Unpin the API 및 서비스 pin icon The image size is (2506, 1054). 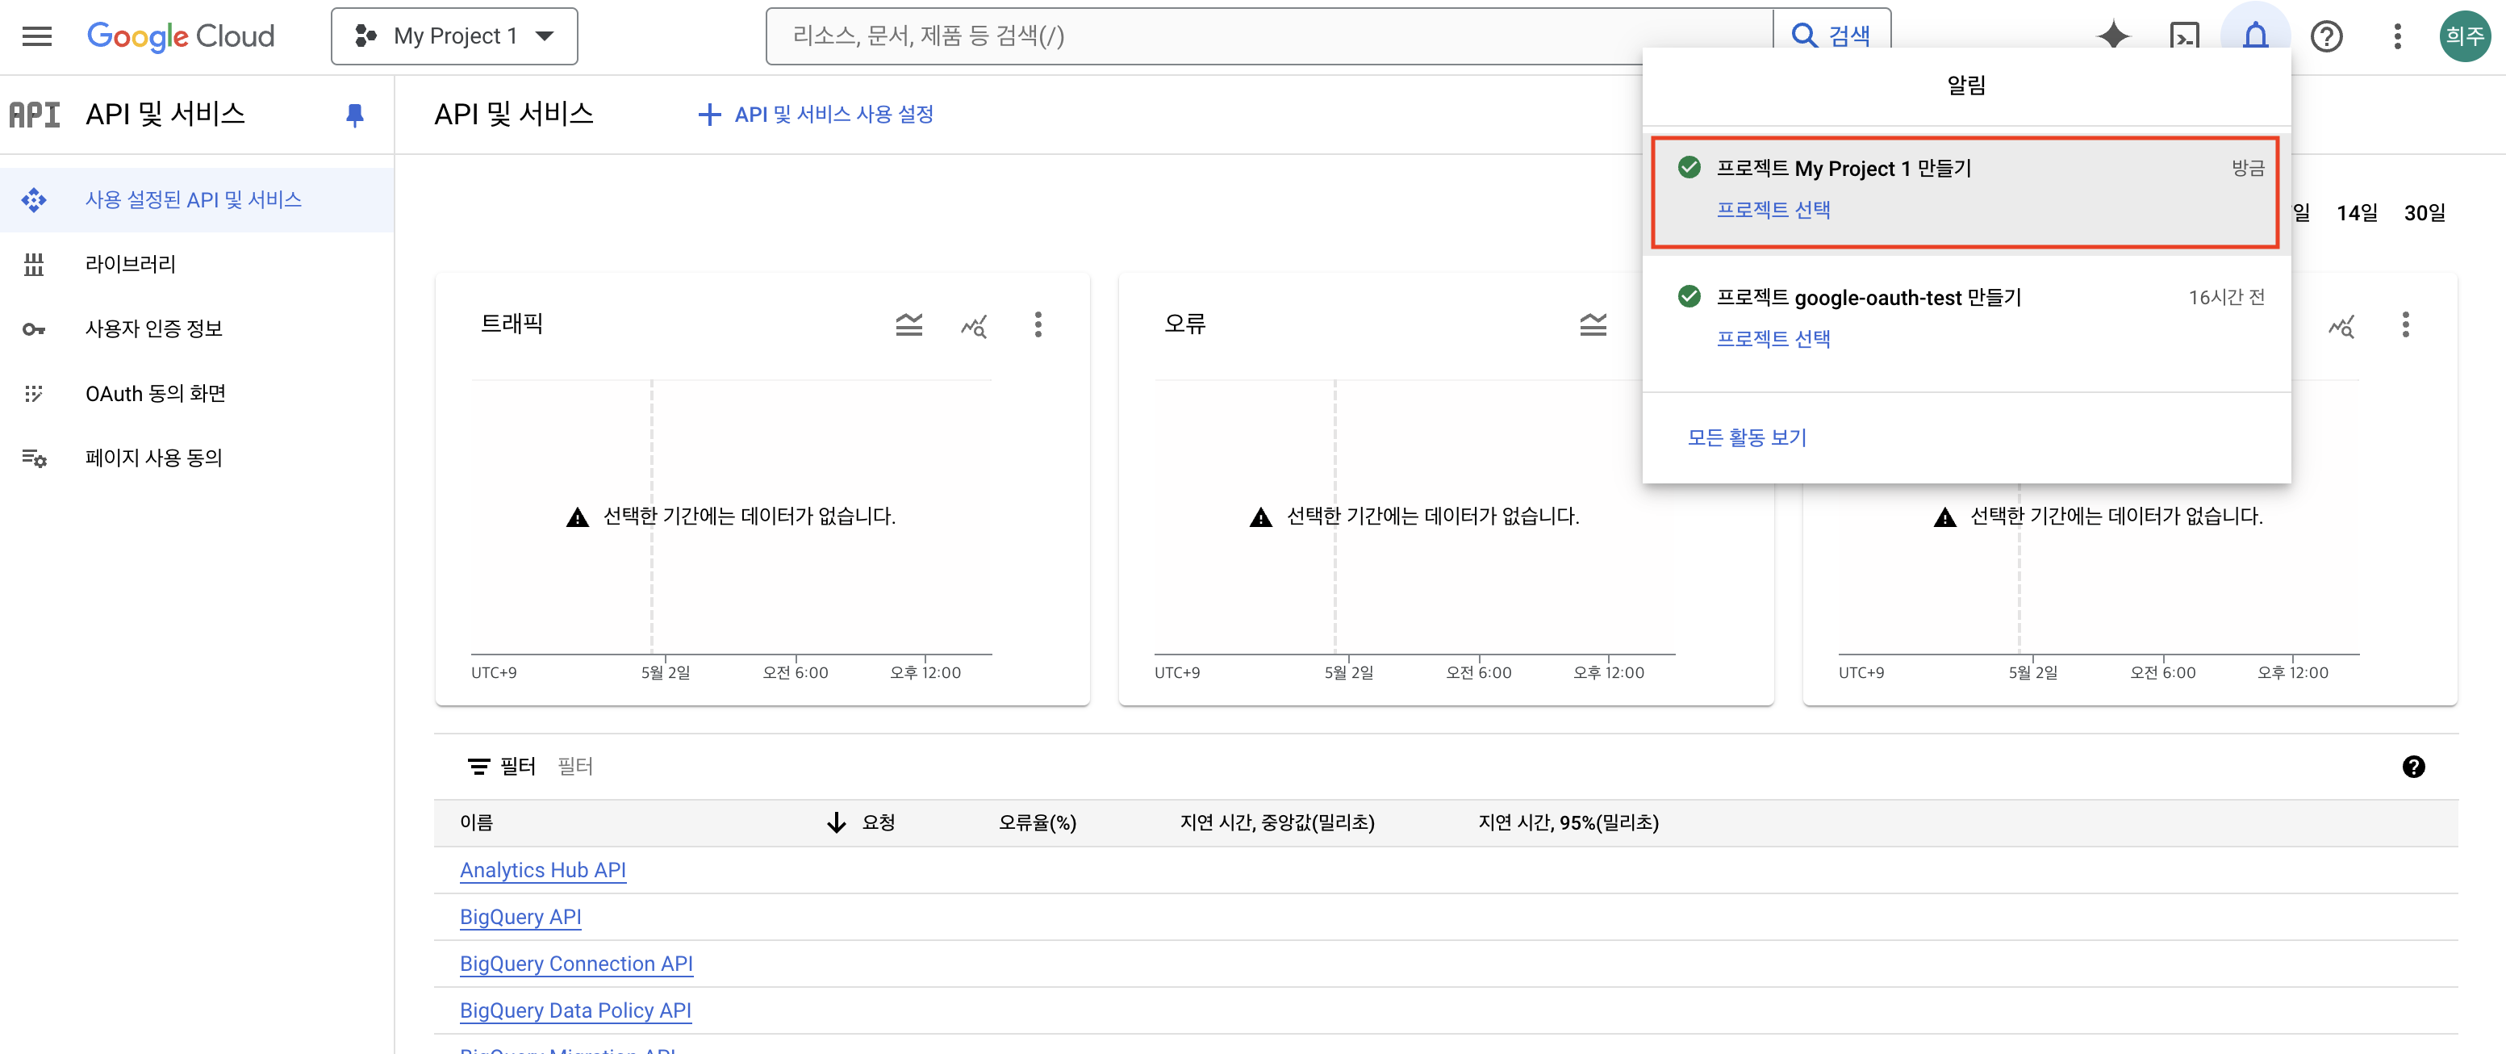(354, 115)
